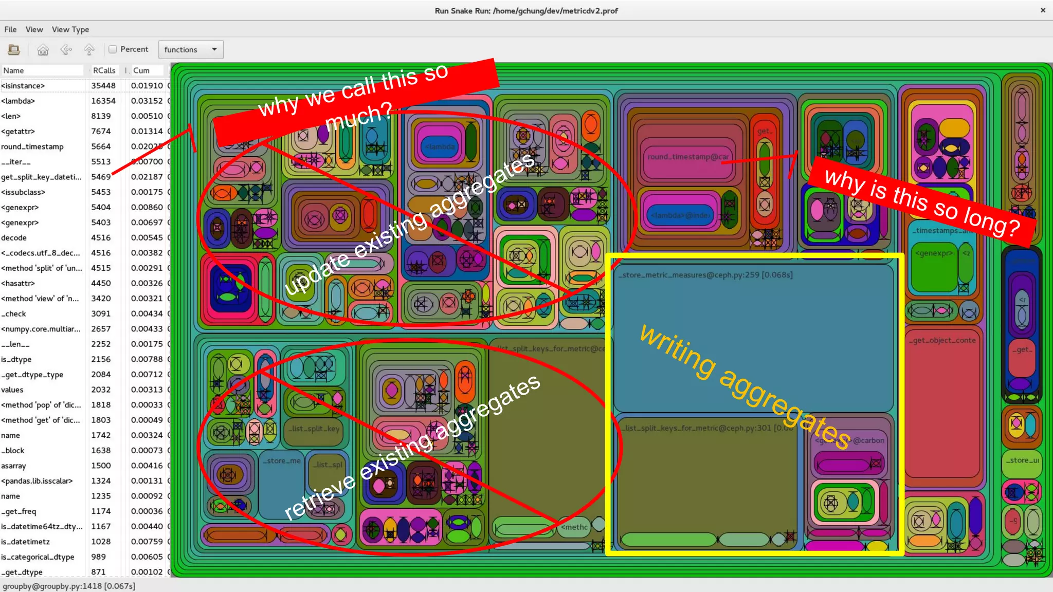Close the Run Snake Run window
The image size is (1053, 592).
1043,10
